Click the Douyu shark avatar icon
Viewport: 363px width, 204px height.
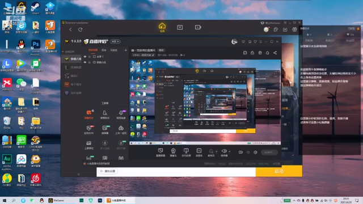click(x=234, y=41)
